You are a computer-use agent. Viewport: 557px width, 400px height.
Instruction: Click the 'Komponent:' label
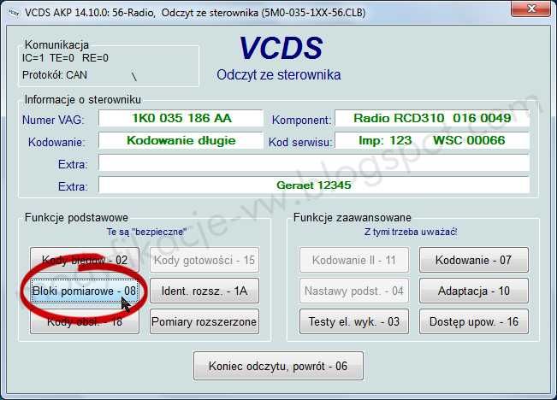301,120
